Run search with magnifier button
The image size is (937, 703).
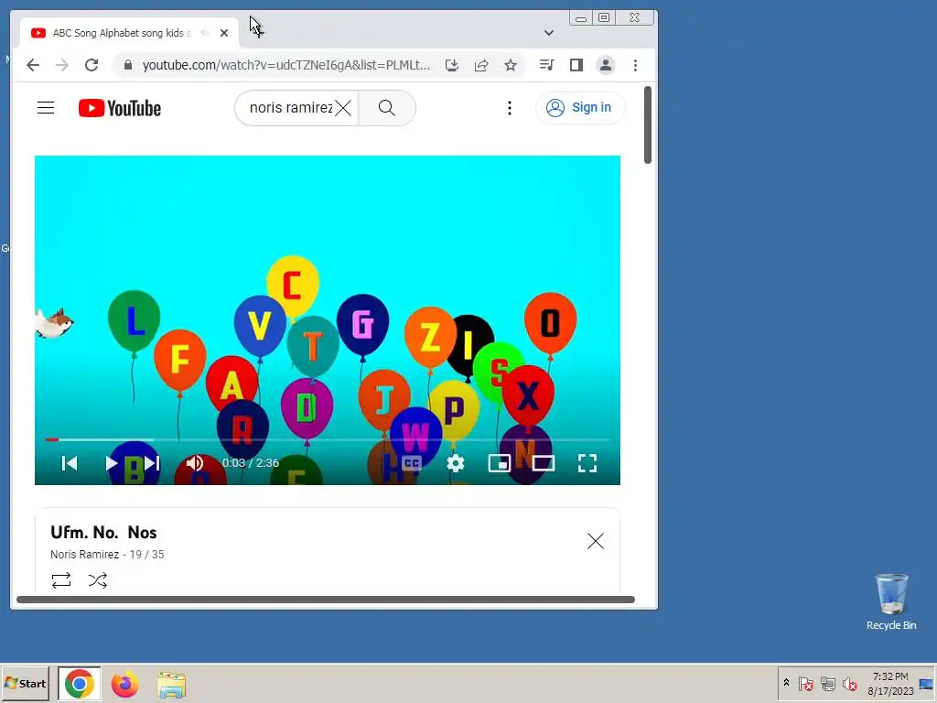387,108
